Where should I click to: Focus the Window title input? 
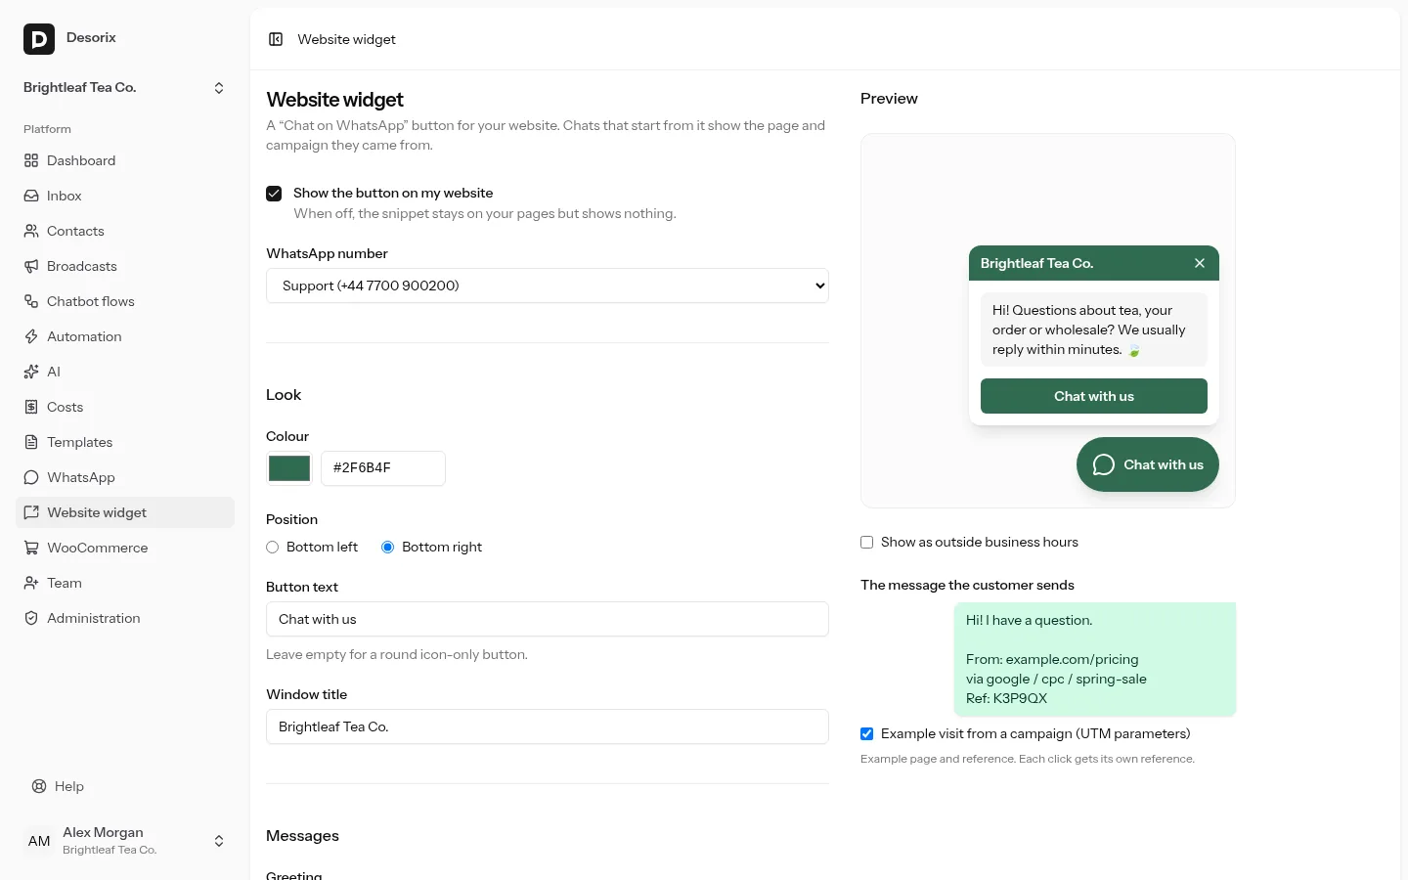click(548, 726)
